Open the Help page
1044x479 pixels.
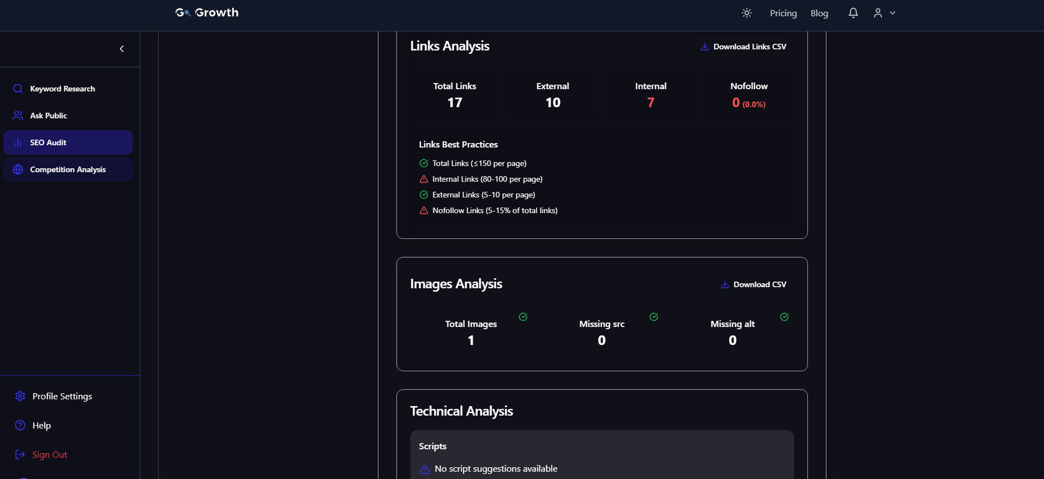tap(41, 425)
